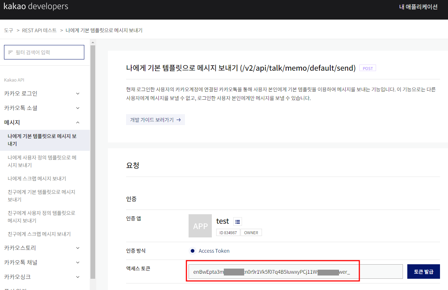Click the 나에게 기본 템플릿으로 메시지 보내기 breadcrumb

coord(104,30)
